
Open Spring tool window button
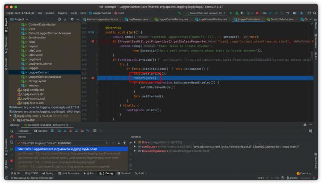(48, 173)
